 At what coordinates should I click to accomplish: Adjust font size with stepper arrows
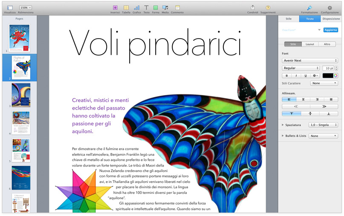pyautogui.click(x=336, y=68)
